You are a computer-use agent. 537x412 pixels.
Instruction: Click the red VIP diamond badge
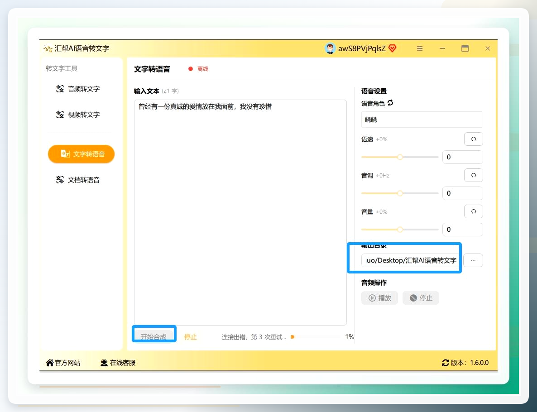[x=393, y=48]
